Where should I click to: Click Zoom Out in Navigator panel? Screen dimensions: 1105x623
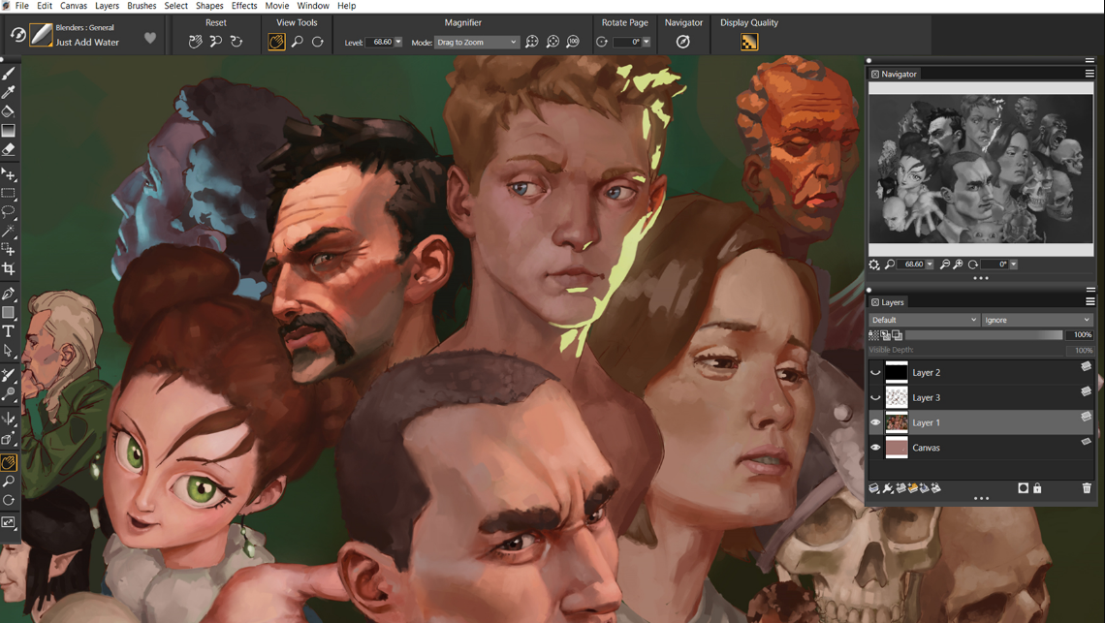click(945, 265)
